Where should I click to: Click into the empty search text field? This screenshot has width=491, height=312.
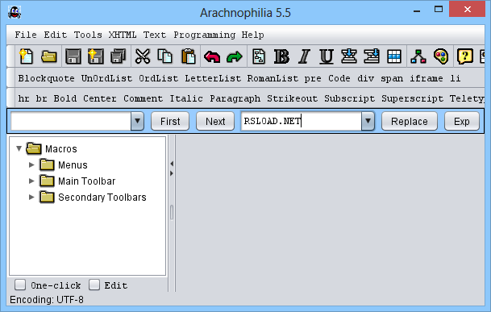pyautogui.click(x=71, y=121)
